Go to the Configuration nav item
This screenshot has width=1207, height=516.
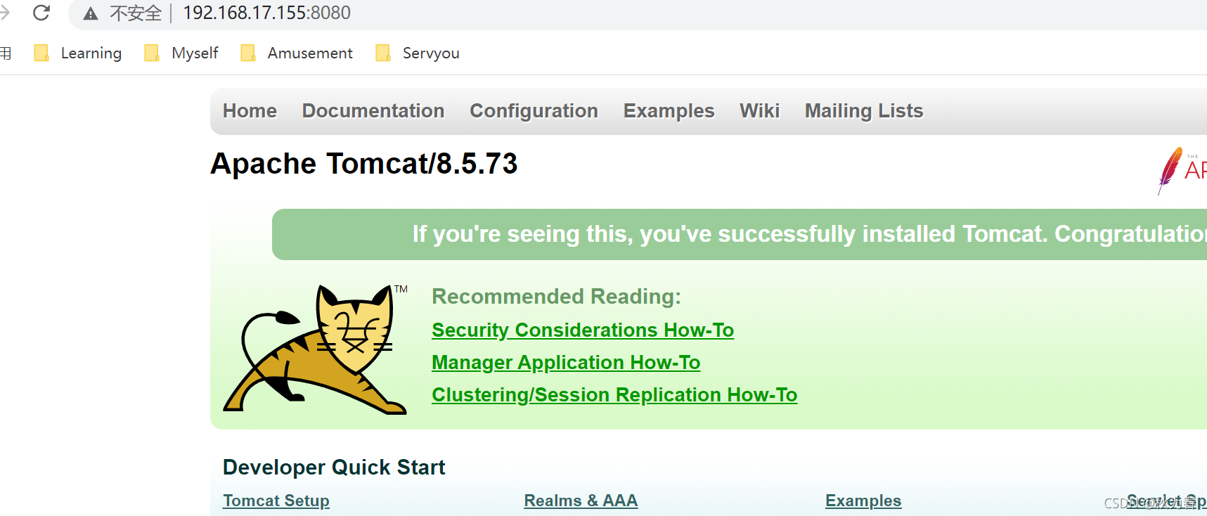[x=534, y=111]
